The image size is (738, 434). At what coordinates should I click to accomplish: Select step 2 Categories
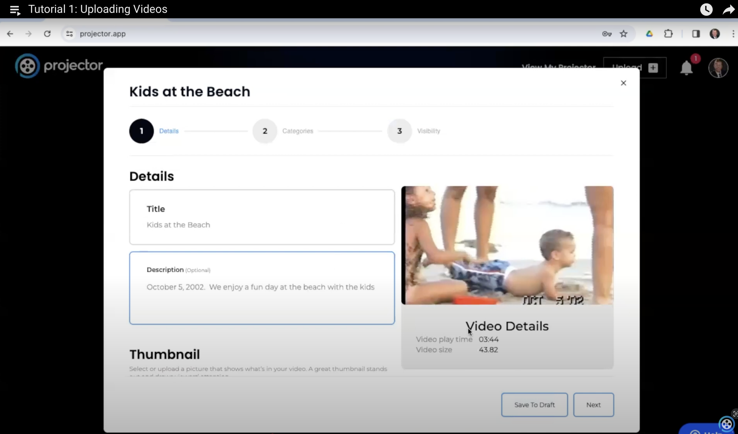(x=265, y=131)
